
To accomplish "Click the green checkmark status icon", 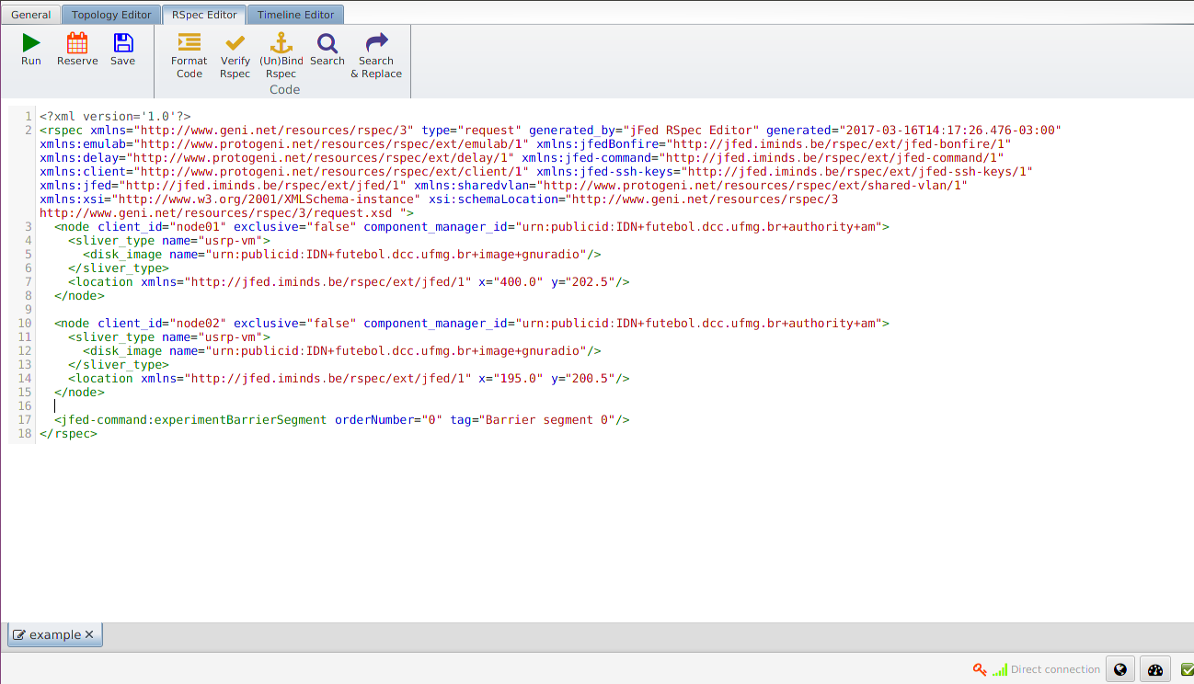I will click(1187, 670).
